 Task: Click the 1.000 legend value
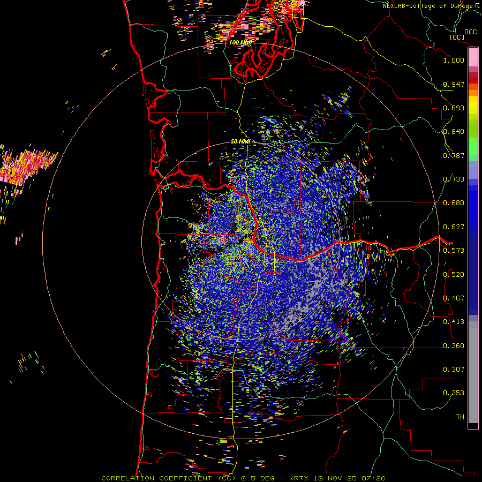tap(454, 60)
